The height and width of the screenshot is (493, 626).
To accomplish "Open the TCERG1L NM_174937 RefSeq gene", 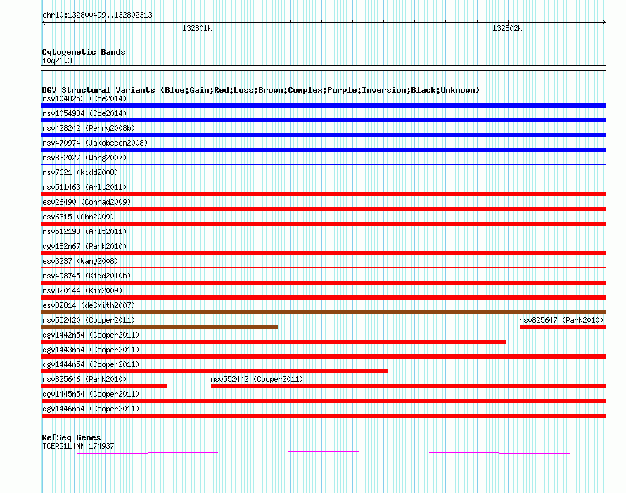I will point(324,452).
